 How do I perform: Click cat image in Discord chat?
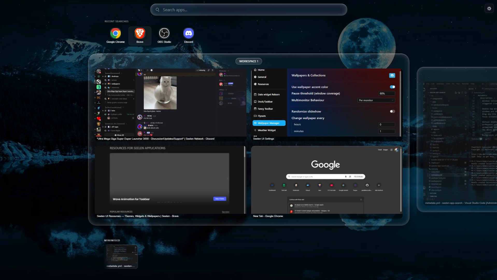click(160, 93)
